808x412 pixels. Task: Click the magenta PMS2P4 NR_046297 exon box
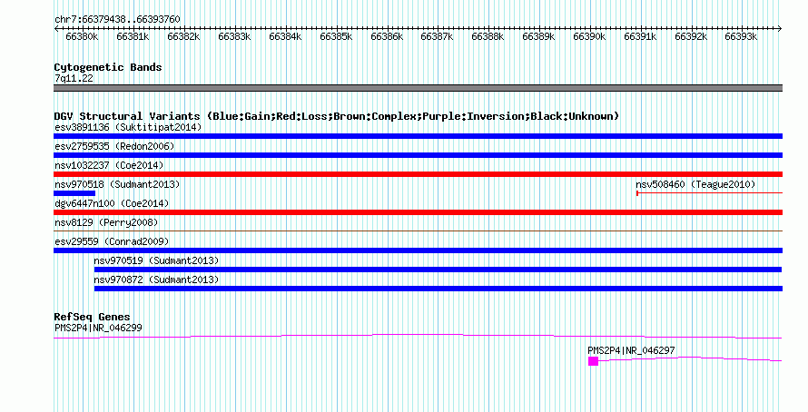click(x=593, y=361)
